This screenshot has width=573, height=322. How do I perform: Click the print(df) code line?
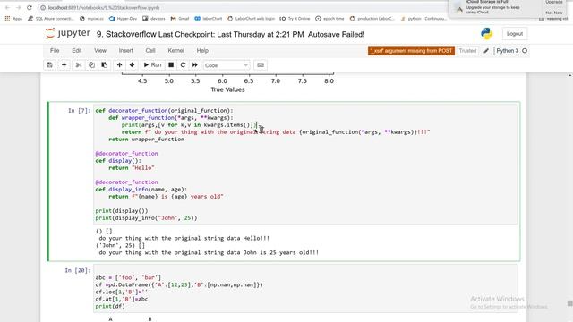click(110, 306)
